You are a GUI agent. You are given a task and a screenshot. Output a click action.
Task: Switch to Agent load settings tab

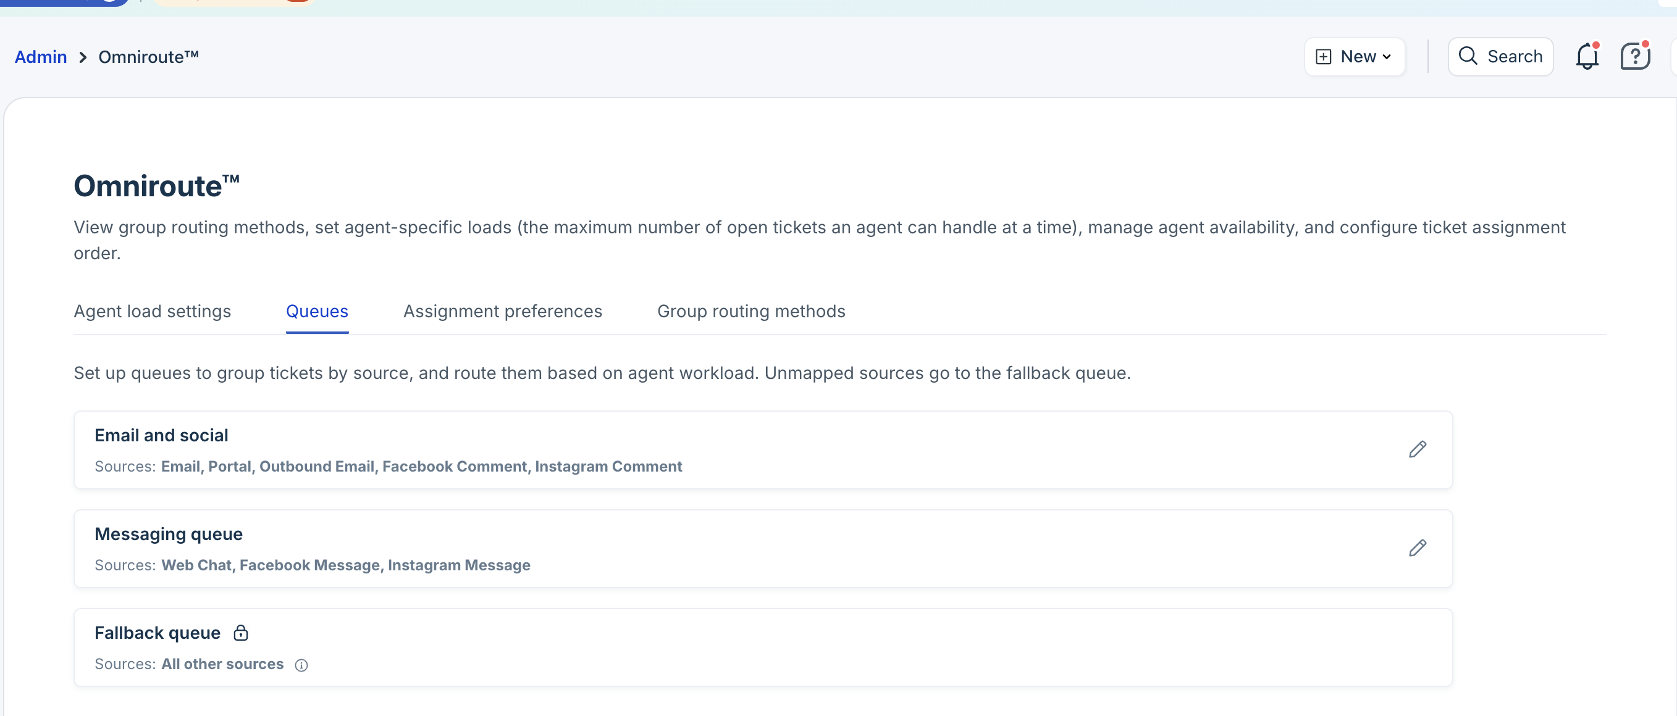click(153, 312)
